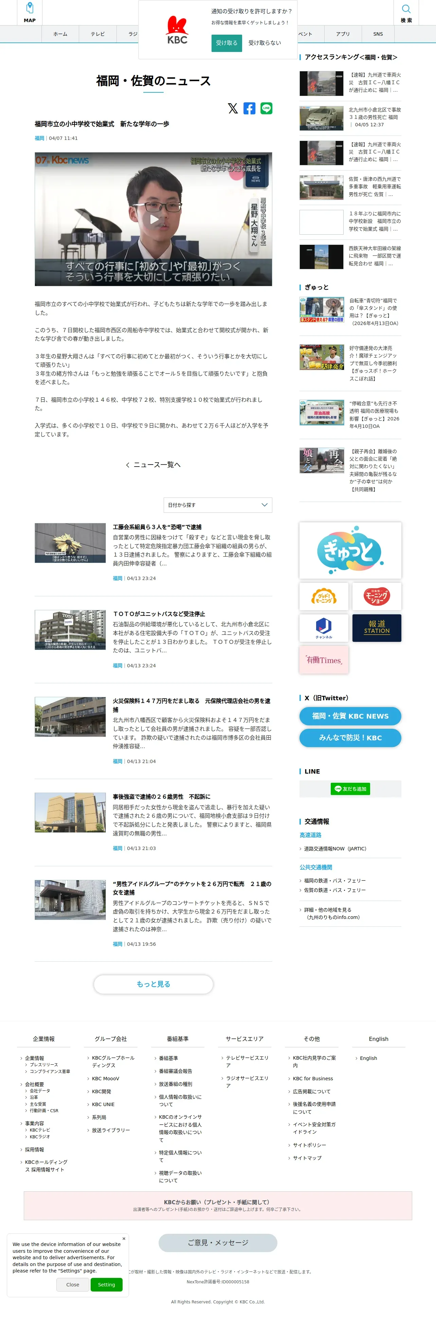Image resolution: width=436 pixels, height=1319 pixels.
Task: Open the MAP pin icon
Action: [30, 8]
